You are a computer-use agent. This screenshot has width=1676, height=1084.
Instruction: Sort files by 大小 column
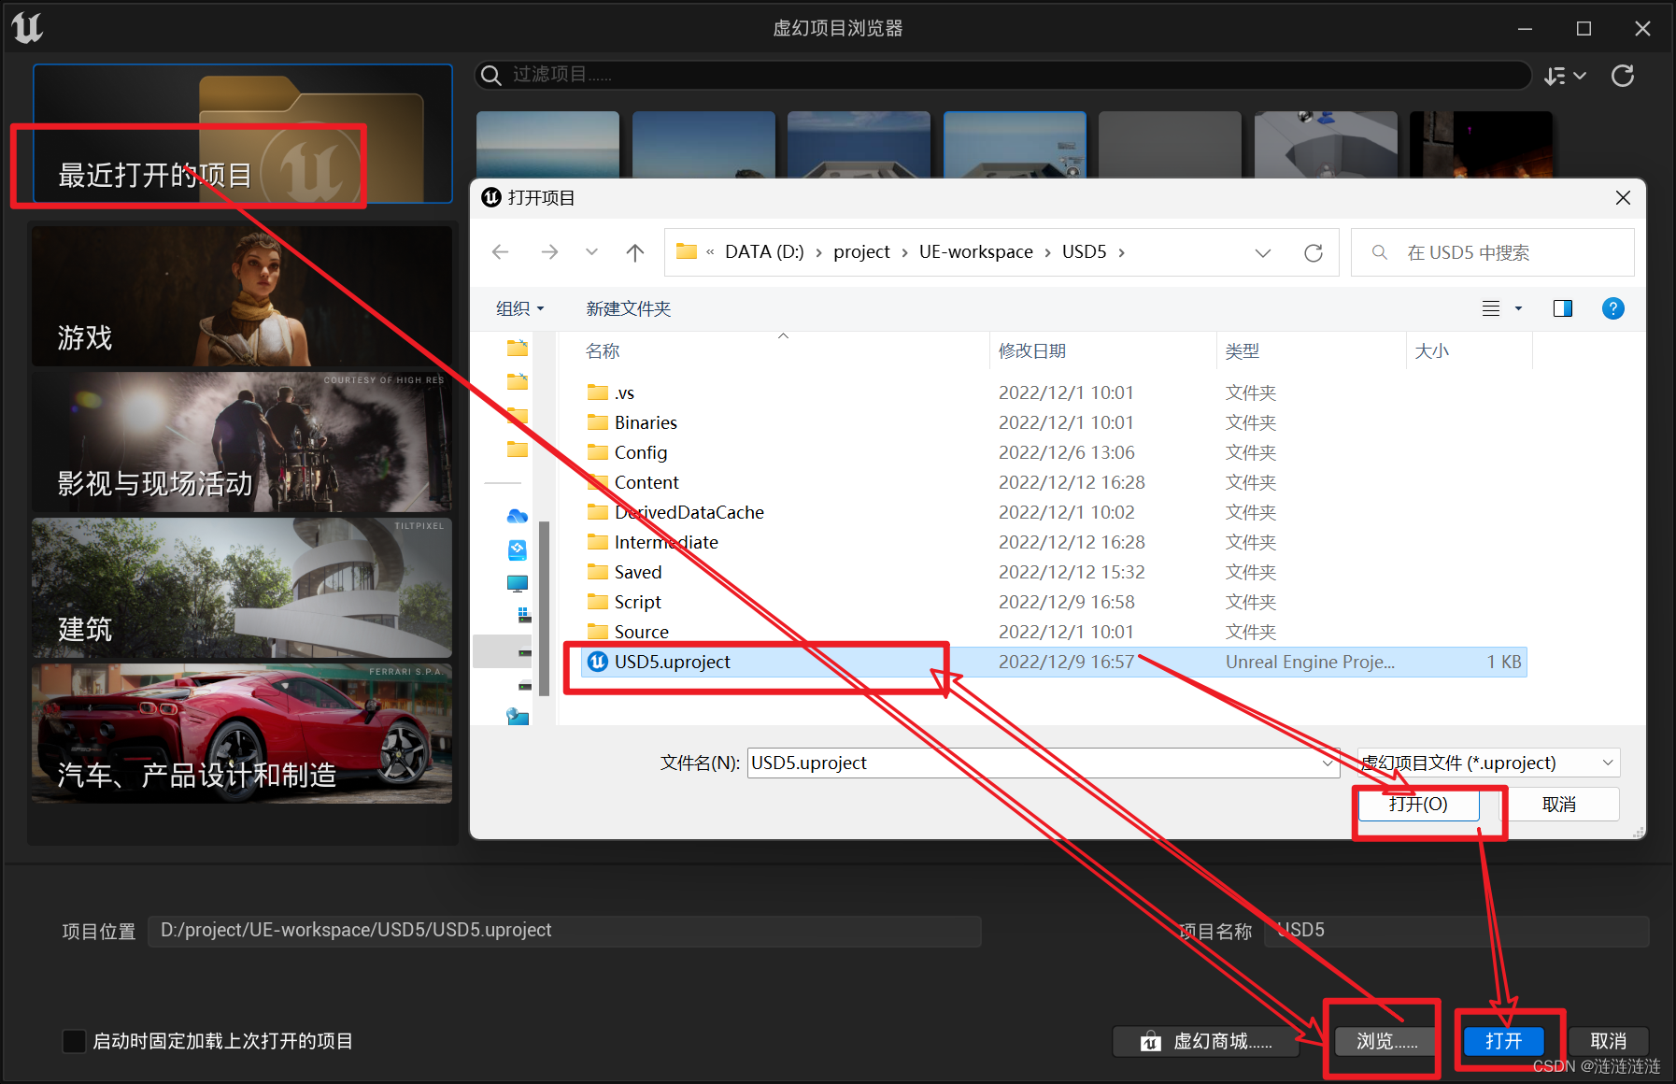coord(1431,351)
